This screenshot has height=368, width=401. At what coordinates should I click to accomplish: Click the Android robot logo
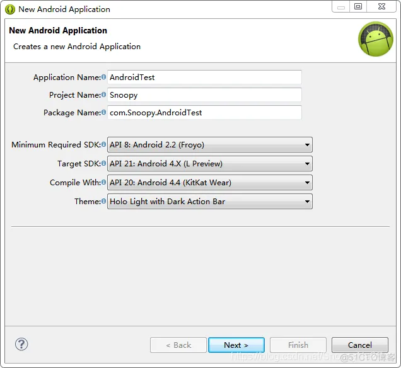pos(376,39)
